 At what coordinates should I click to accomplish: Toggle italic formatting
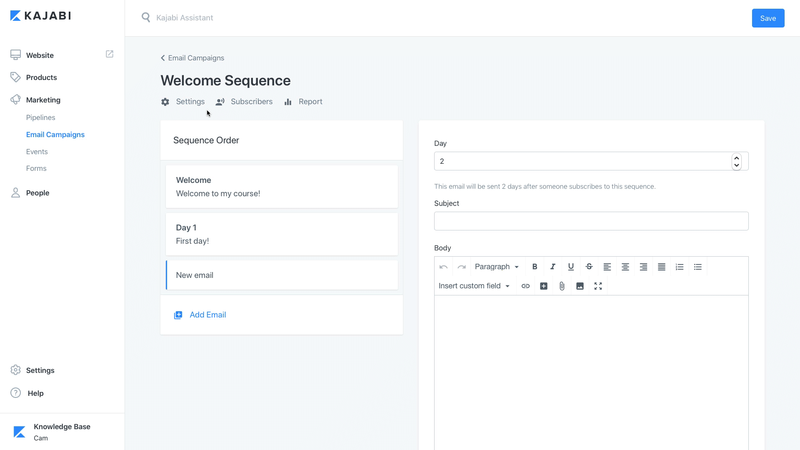[x=553, y=267]
